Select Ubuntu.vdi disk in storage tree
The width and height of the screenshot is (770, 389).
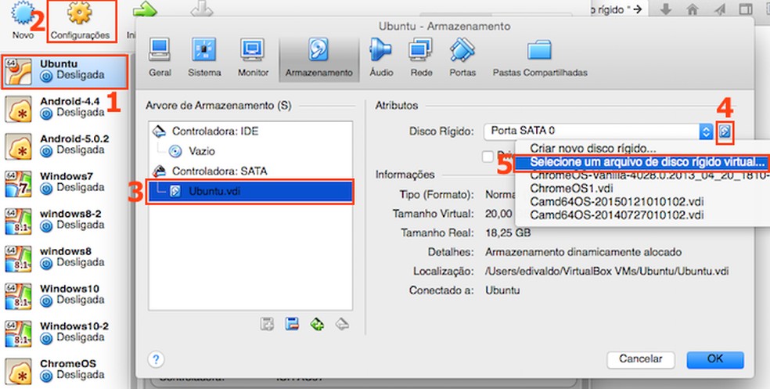click(250, 191)
